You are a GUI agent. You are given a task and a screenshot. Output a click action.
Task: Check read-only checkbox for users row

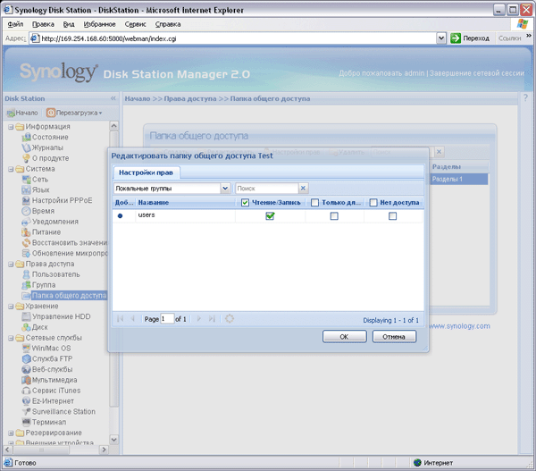pos(334,216)
